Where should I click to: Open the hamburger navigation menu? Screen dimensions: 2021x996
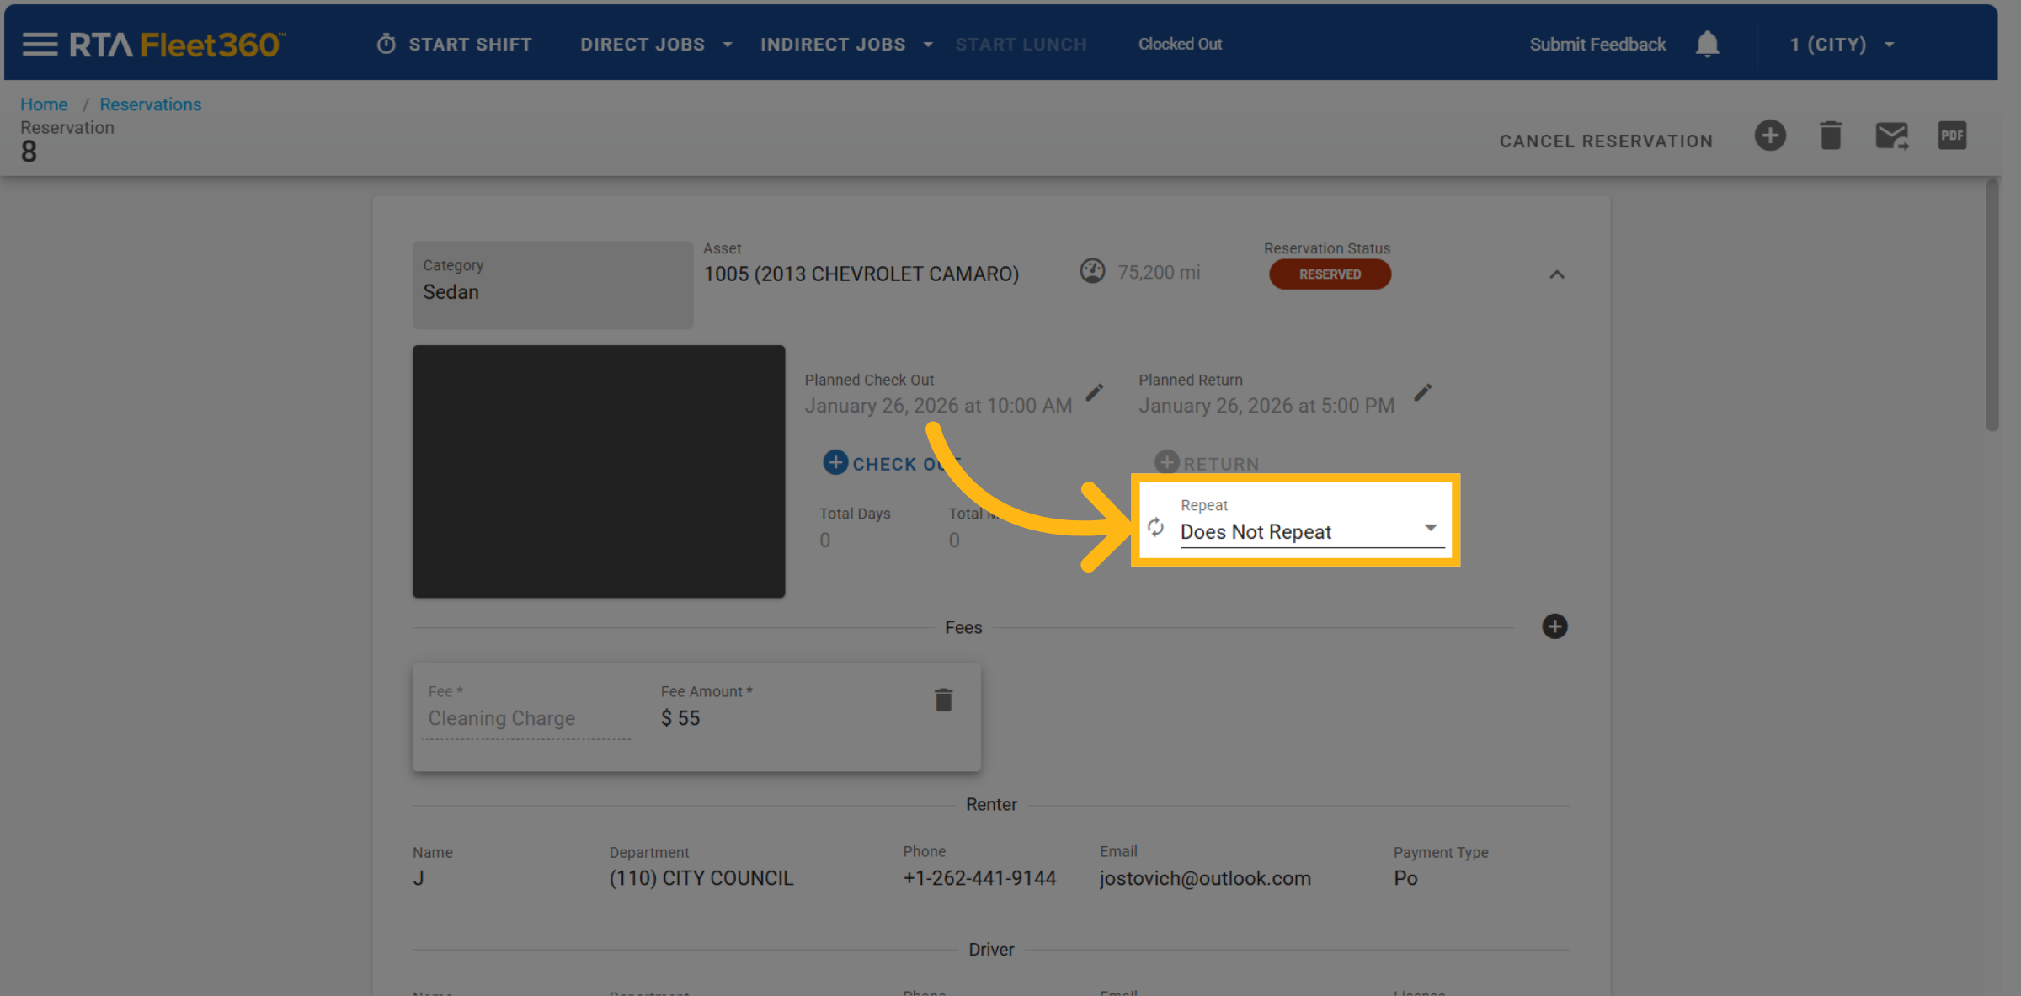point(40,44)
